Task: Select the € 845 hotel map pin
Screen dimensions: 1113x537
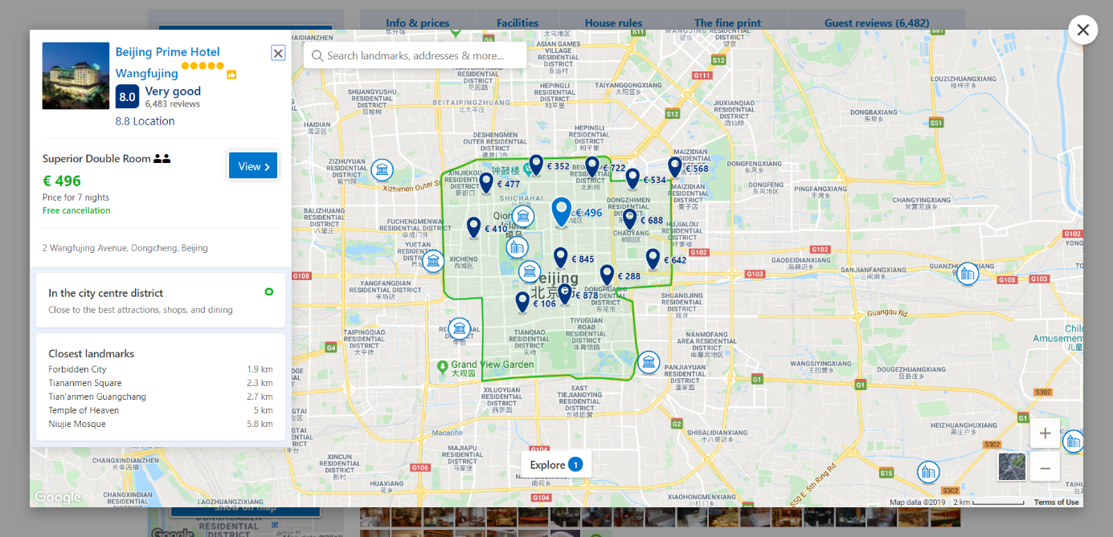Action: [561, 258]
